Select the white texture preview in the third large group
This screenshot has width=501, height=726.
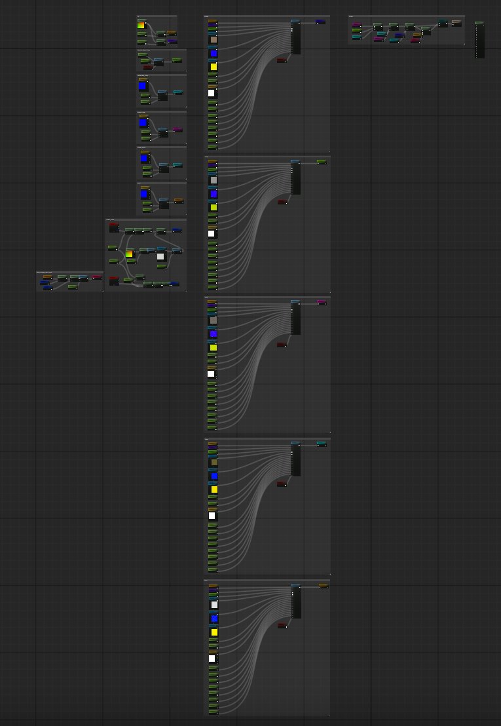(x=212, y=373)
